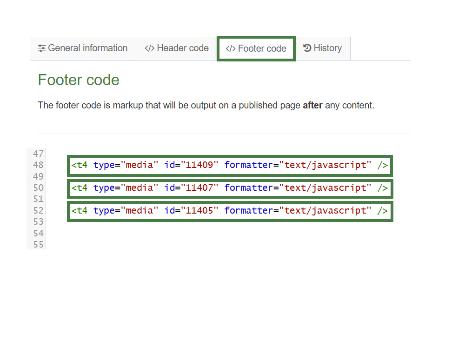Open the Header code tab
The image size is (465, 349).
(x=177, y=48)
